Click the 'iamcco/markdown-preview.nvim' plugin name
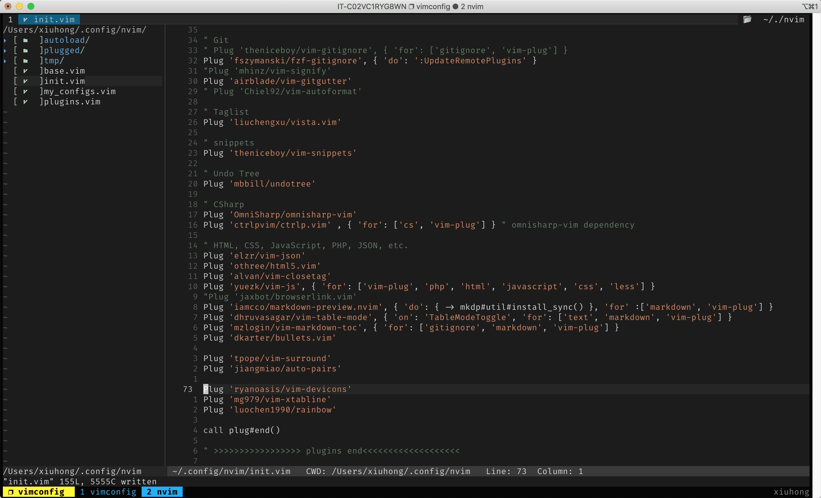The image size is (821, 498). (x=306, y=307)
